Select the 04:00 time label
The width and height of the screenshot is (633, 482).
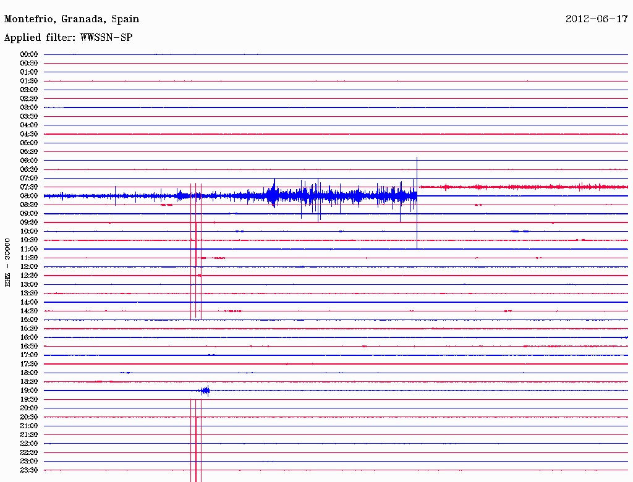coord(29,125)
